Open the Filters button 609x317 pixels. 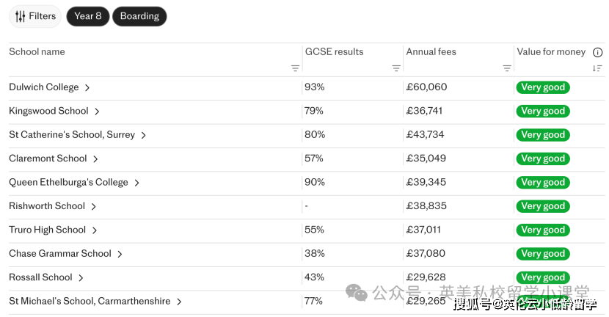pos(35,16)
